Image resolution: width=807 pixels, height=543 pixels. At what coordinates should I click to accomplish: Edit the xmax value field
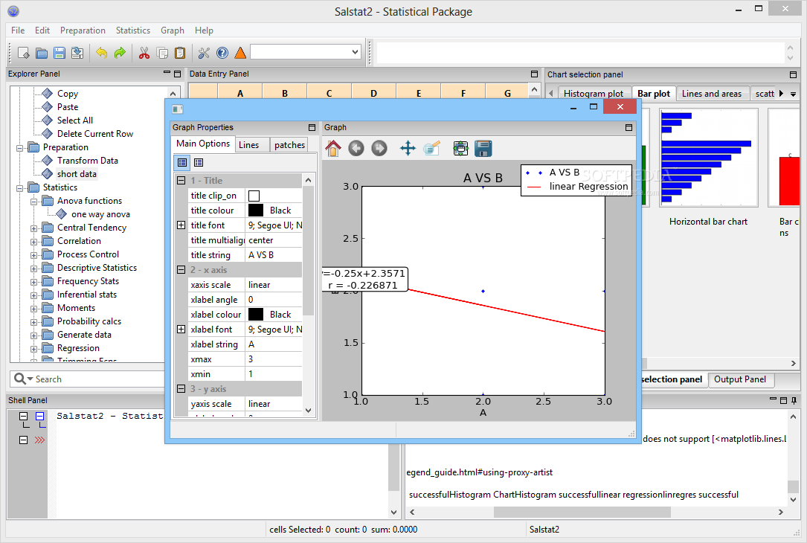pyautogui.click(x=274, y=359)
